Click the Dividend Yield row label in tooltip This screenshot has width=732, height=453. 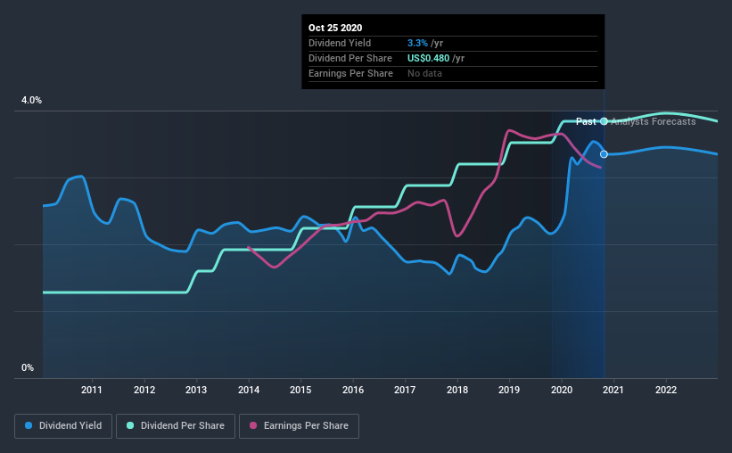340,43
